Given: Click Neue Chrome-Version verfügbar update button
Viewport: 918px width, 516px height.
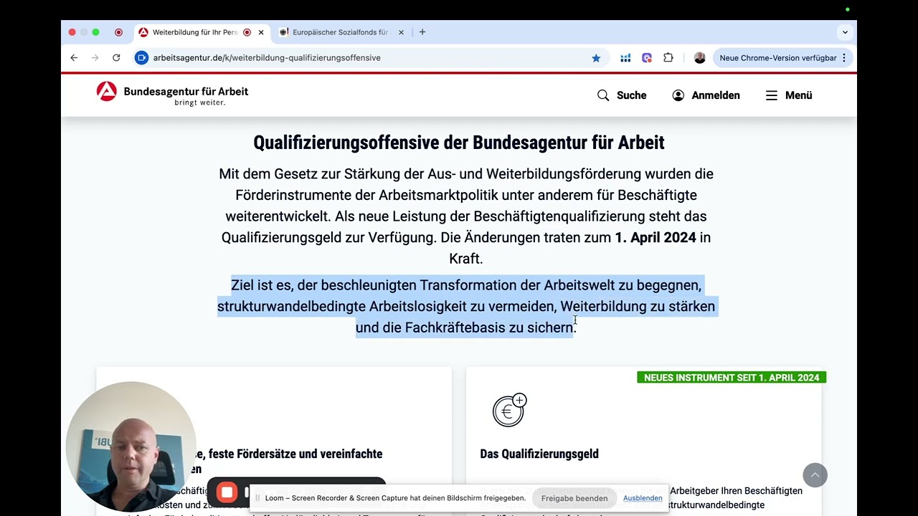Looking at the screenshot, I should coord(777,58).
